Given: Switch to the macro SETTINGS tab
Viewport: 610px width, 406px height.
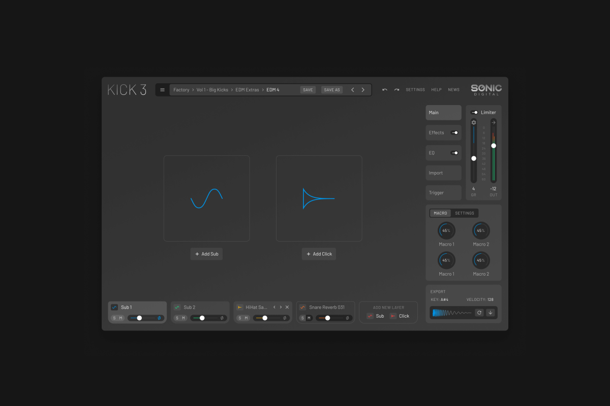Looking at the screenshot, I should click(x=464, y=213).
